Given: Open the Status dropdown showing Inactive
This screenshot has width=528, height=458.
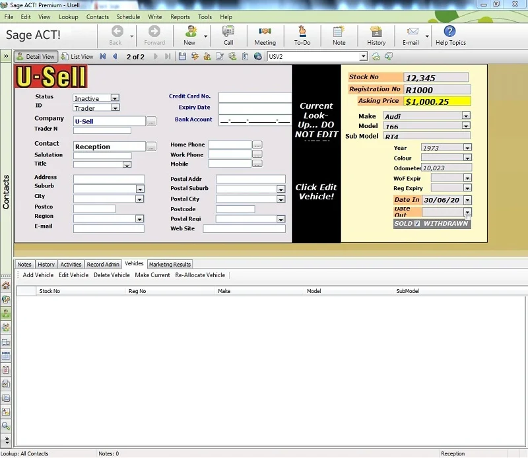Looking at the screenshot, I should tap(115, 98).
